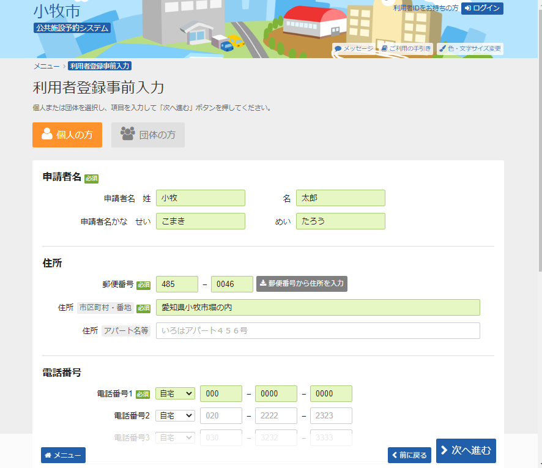Click the ログイン login button
The image size is (542, 468).
482,8
